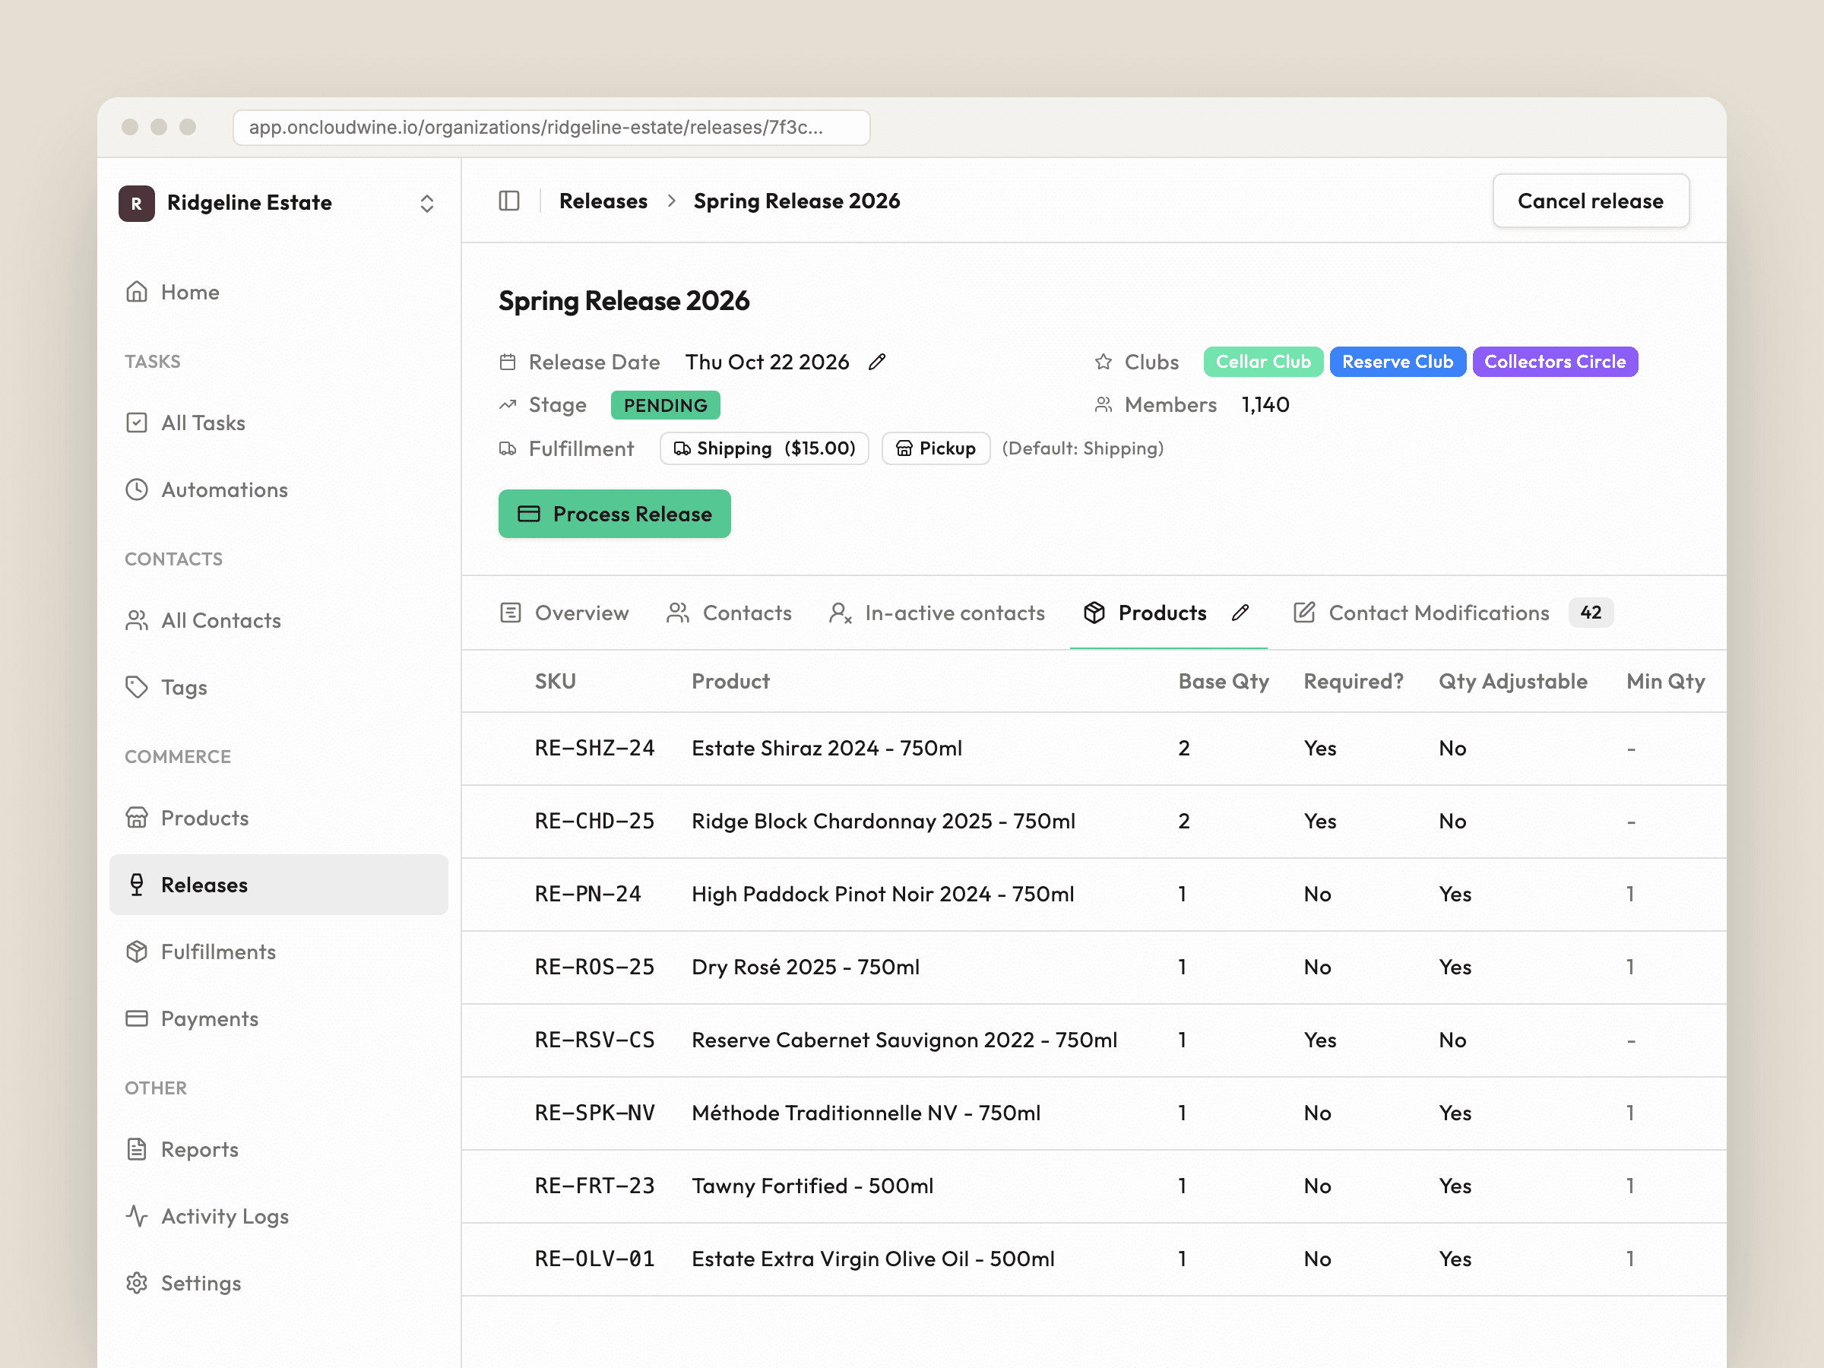Click the Required? column header
Viewport: 1824px width, 1368px height.
(1353, 681)
